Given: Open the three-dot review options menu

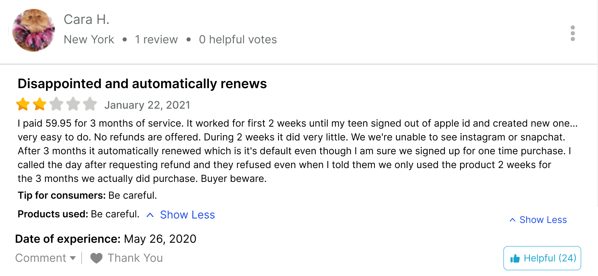Looking at the screenshot, I should point(573,33).
